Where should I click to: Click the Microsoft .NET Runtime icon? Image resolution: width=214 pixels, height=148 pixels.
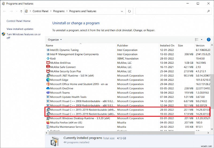click(48, 75)
